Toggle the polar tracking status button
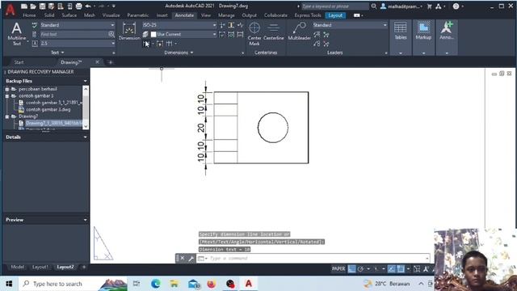The image size is (517, 291). tap(361, 269)
